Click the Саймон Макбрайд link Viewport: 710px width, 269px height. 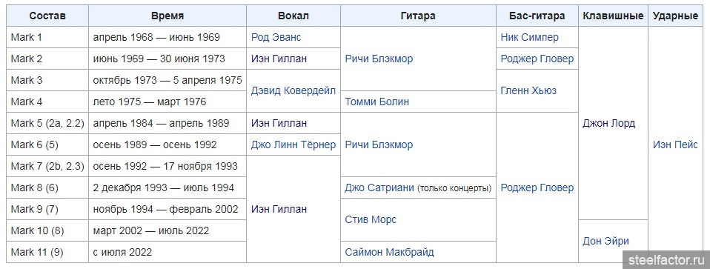[389, 252]
